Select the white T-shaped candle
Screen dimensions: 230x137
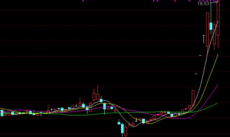pos(203,39)
